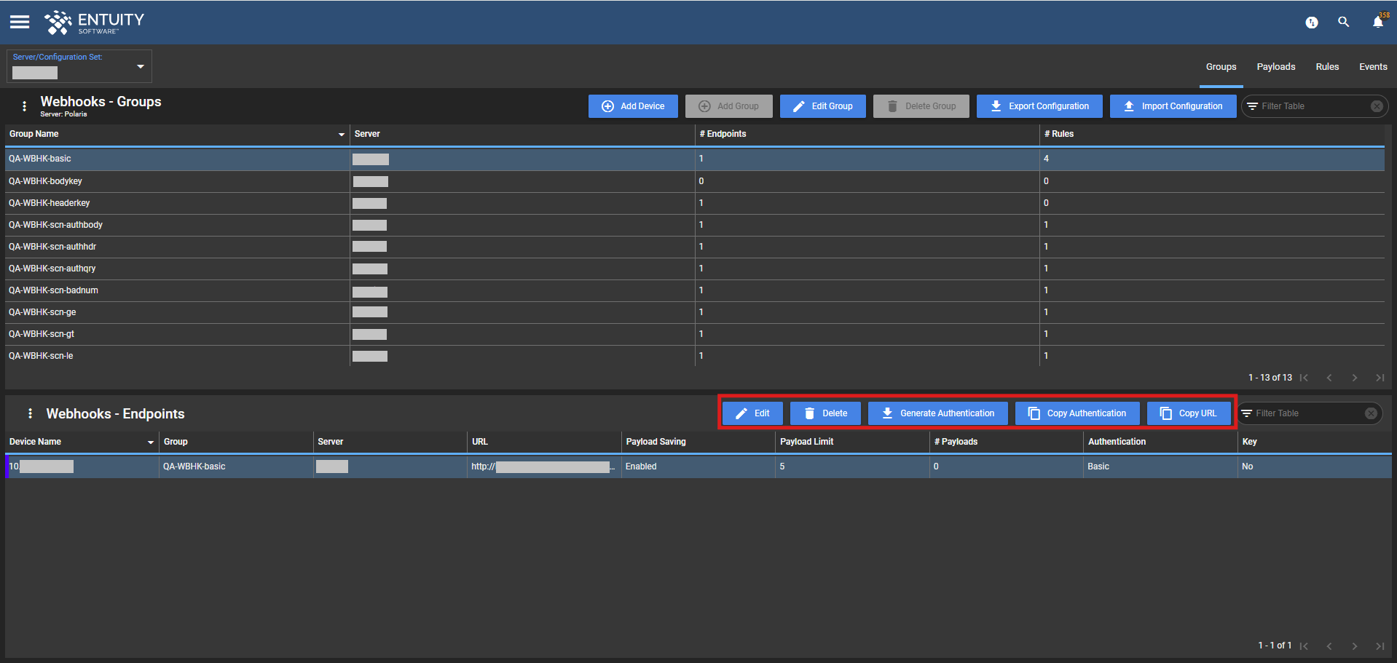Image resolution: width=1397 pixels, height=663 pixels.
Task: Click Generate Authentication button
Action: [x=938, y=413]
